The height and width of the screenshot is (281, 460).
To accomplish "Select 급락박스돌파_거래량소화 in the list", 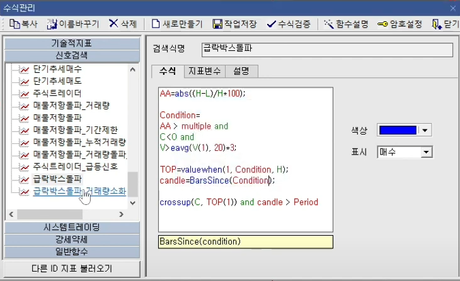I will pyautogui.click(x=79, y=191).
